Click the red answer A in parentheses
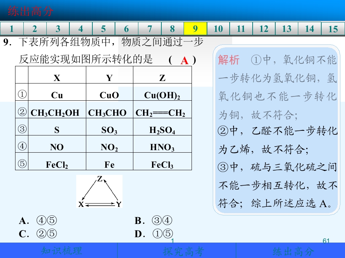Viewport: 345px width, 258px height. tap(184, 60)
